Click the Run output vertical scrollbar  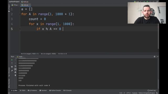158,84
